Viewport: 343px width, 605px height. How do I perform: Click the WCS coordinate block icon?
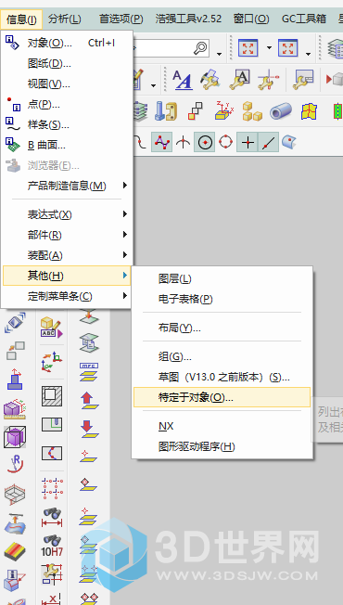[x=224, y=111]
